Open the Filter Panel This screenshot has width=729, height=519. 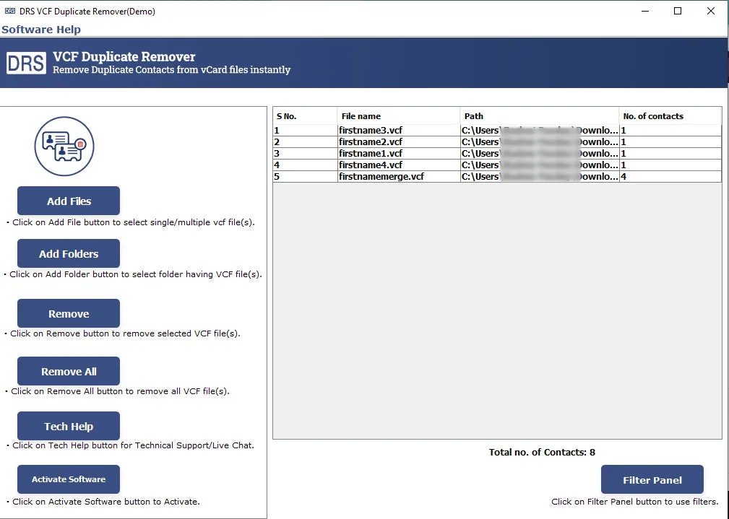click(652, 479)
